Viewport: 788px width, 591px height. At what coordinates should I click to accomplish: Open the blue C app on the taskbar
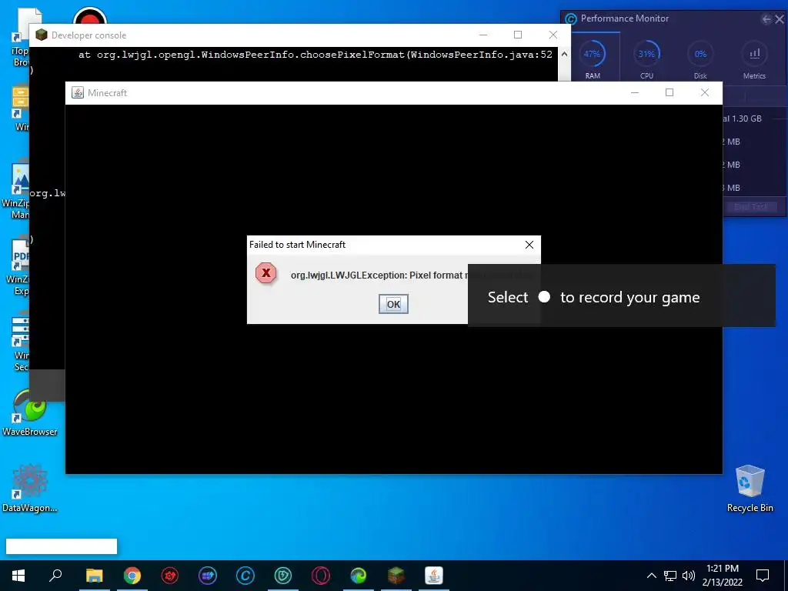pos(245,576)
